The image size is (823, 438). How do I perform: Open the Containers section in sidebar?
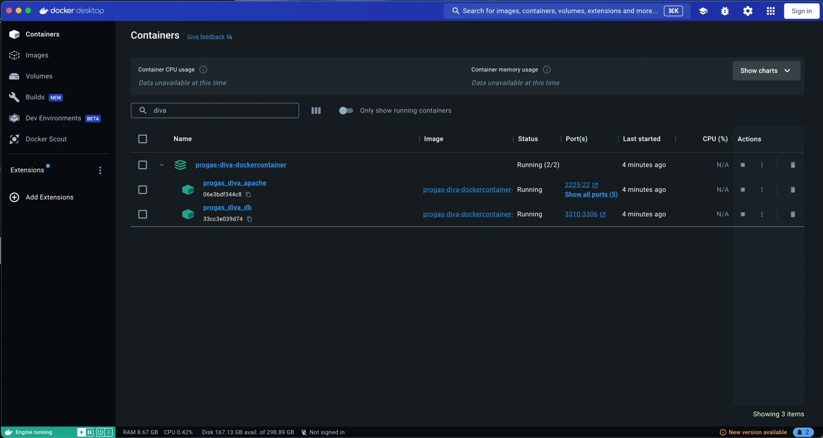click(43, 34)
